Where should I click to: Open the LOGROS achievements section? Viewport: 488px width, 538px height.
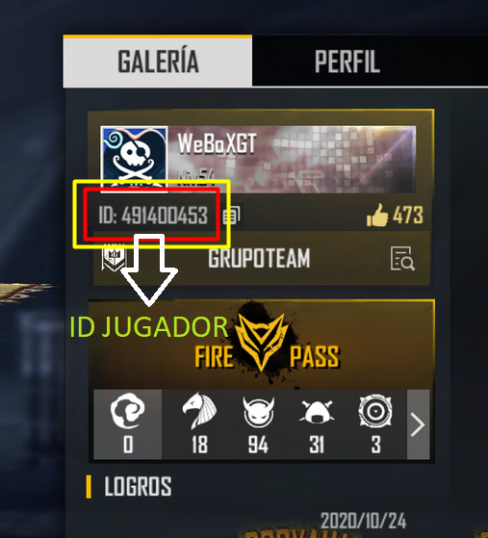tap(138, 486)
